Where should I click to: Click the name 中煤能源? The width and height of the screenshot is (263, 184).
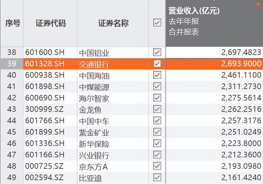(94, 87)
